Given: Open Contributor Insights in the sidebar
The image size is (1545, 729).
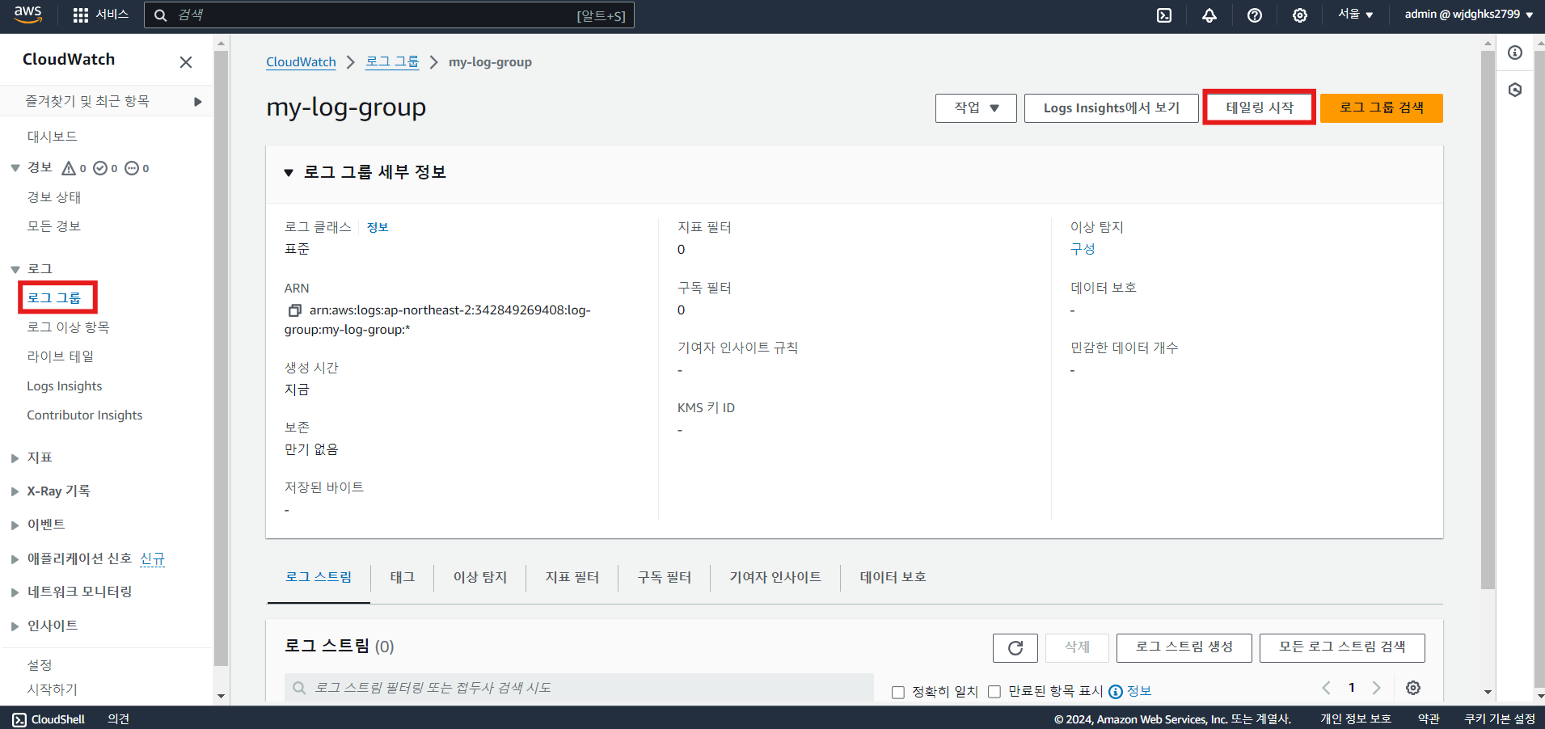Looking at the screenshot, I should pos(85,415).
